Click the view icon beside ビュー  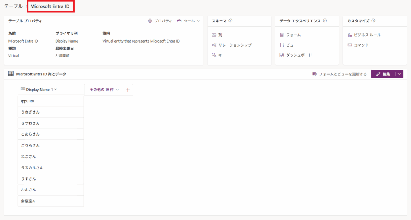coord(282,45)
